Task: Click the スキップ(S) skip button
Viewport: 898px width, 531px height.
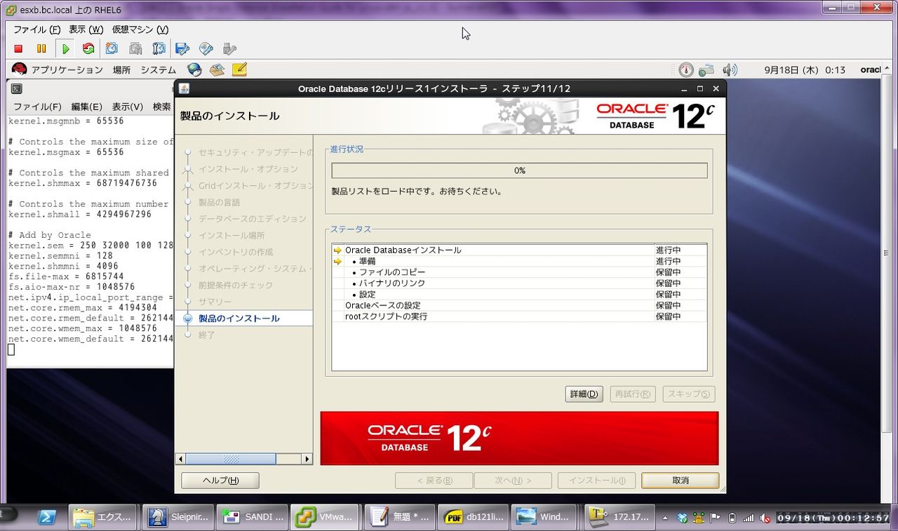Action: (689, 394)
